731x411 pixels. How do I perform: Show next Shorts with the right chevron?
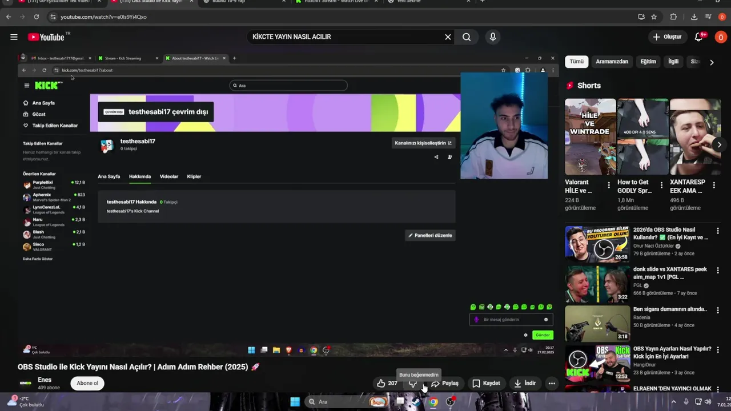tap(720, 144)
